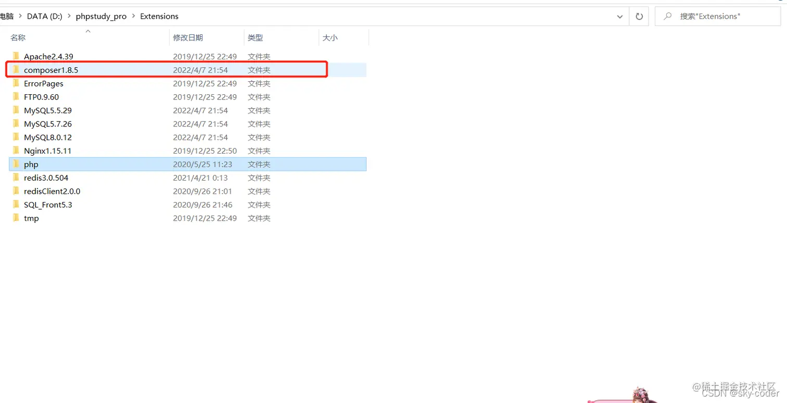Click the Nginx1.15.11 folder icon

(x=16, y=150)
